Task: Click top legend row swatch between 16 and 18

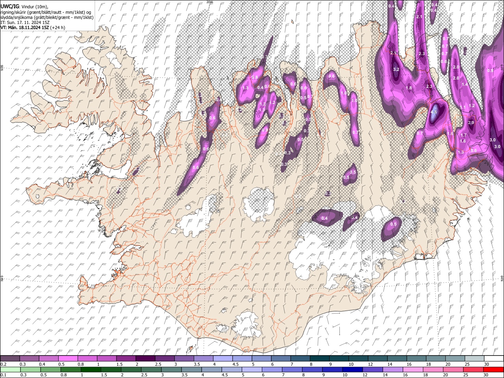Action: coord(417,358)
